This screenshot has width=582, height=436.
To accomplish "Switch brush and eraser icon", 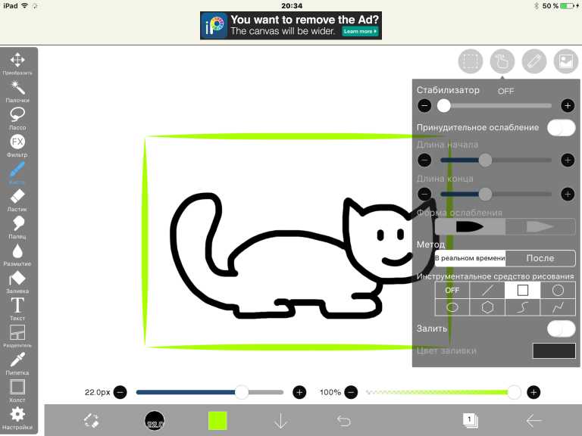I will coord(91,421).
